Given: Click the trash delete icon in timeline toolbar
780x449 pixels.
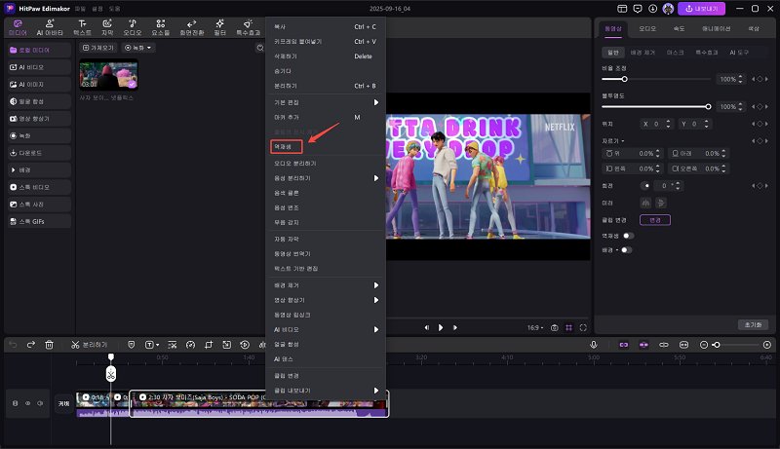Looking at the screenshot, I should (50, 345).
